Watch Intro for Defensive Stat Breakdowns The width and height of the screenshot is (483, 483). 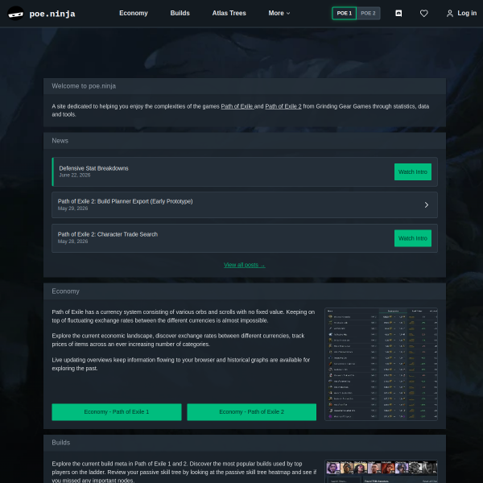coord(413,172)
